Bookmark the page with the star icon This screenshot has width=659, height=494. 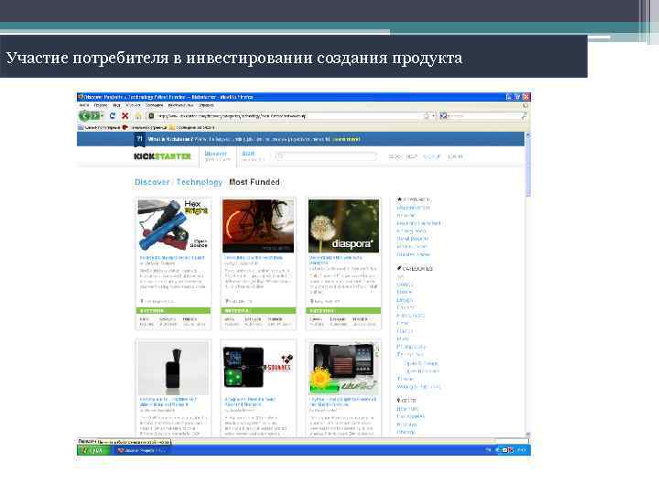click(x=427, y=116)
